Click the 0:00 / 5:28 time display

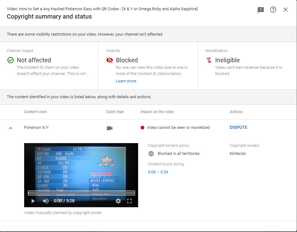64,201
